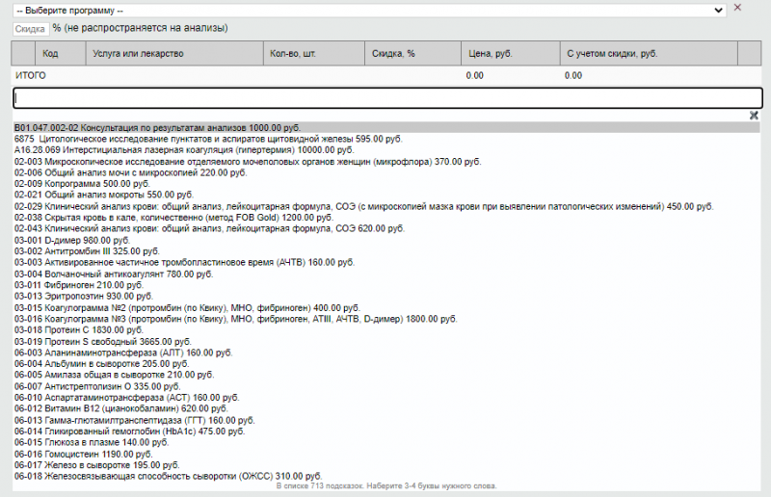This screenshot has height=497, width=771.
Task: Click the red X next to program dropdown
Action: [x=738, y=8]
